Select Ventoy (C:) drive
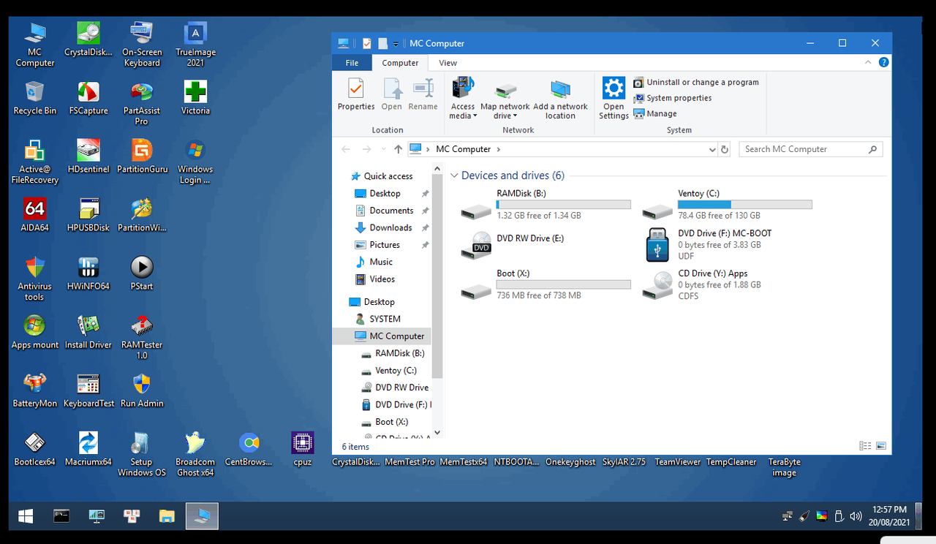936x544 pixels. 727,205
